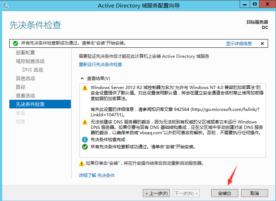Click the 安装(I) button
276x201 pixels.
225,193
